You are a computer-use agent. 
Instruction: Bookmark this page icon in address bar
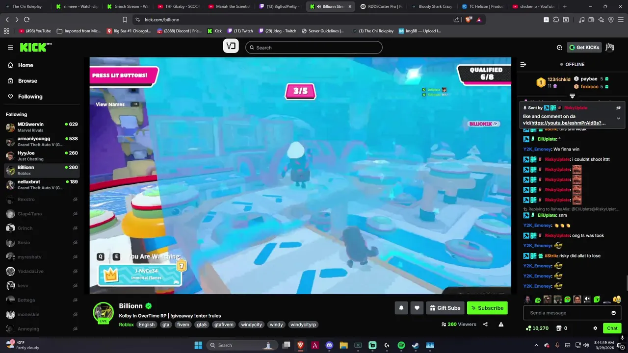[x=125, y=20]
